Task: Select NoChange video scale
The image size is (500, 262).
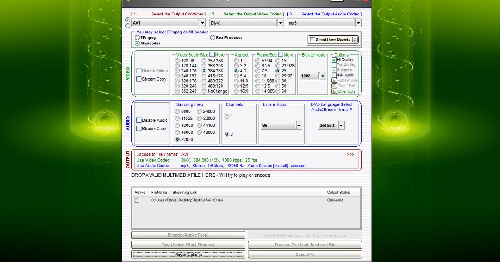Action: click(x=204, y=91)
